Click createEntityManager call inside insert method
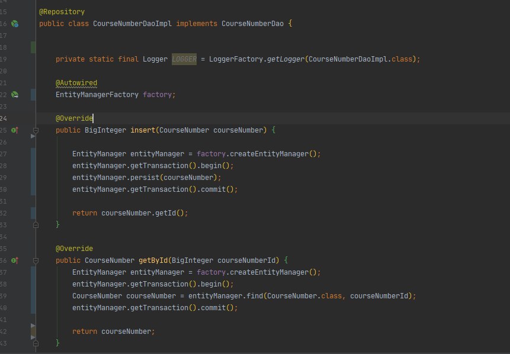This screenshot has height=354, width=510. (269, 154)
